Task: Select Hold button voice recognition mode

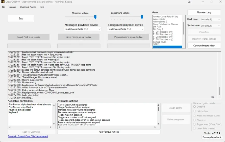Action: (x=201, y=111)
